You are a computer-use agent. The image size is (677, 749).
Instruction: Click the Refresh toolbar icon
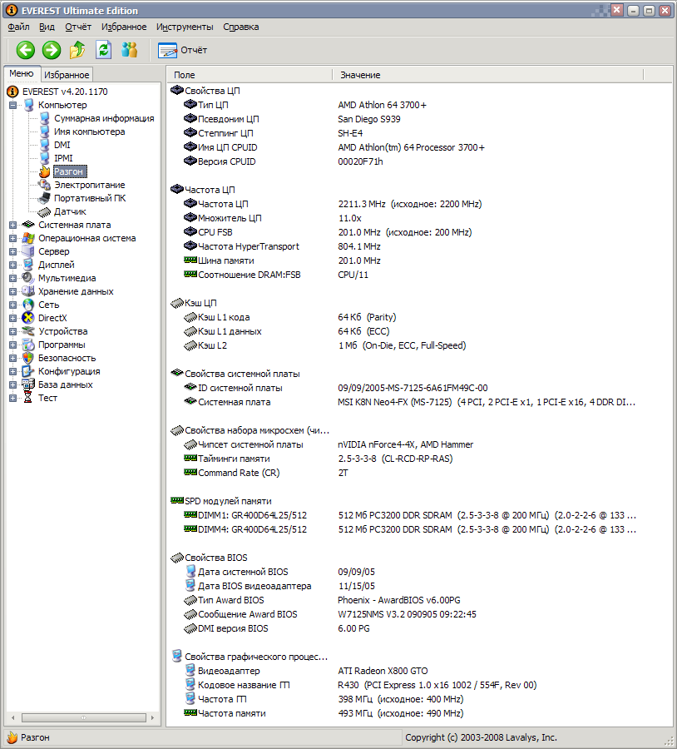(103, 50)
